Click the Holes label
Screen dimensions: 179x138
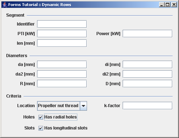(x=29, y=117)
